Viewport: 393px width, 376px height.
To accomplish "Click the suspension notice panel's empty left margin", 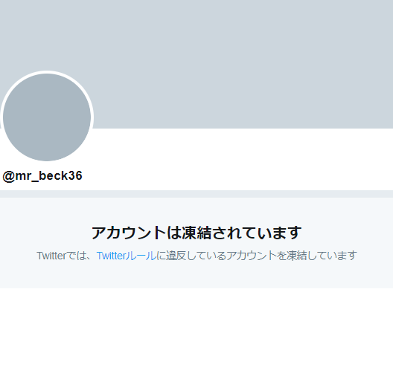I will pos(18,243).
